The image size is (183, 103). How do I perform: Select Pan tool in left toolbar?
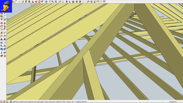[5, 43]
